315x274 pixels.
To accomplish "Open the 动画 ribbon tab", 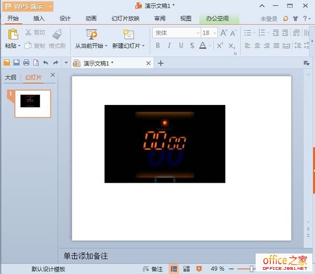I will [x=91, y=18].
